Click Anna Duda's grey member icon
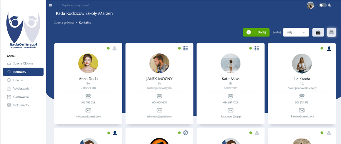The height and width of the screenshot is (144, 341). (115, 48)
